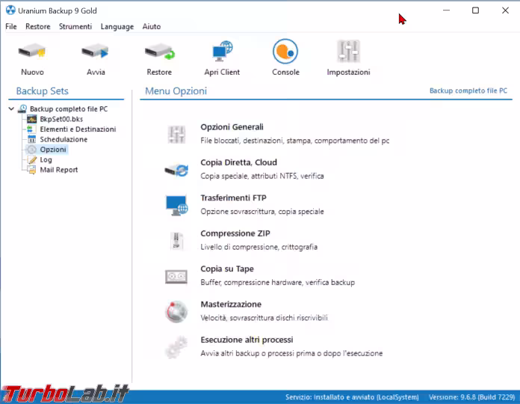
Task: Open the Copia Diretta, Cloud heading
Action: (x=238, y=162)
